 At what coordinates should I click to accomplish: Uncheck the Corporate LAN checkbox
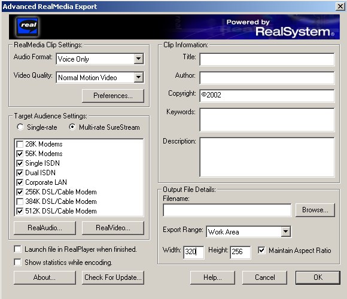point(20,182)
